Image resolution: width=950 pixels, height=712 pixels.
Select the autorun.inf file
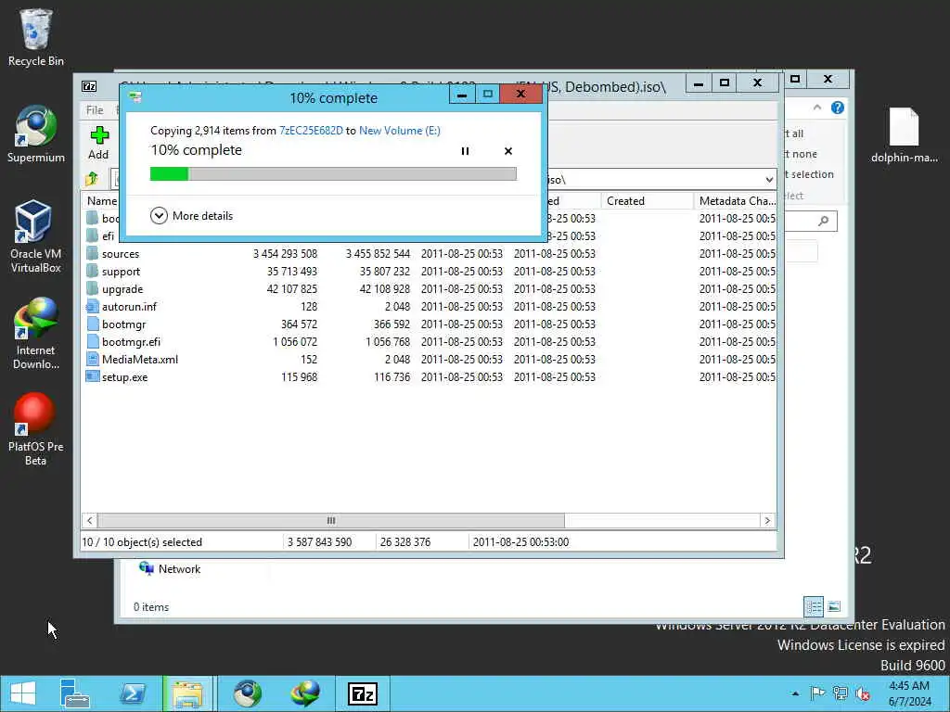pyautogui.click(x=128, y=306)
